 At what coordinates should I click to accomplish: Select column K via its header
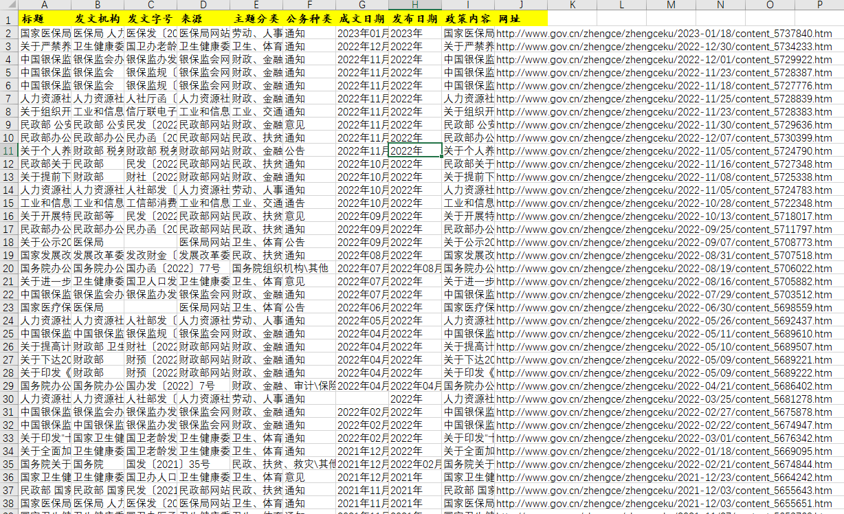click(x=573, y=5)
